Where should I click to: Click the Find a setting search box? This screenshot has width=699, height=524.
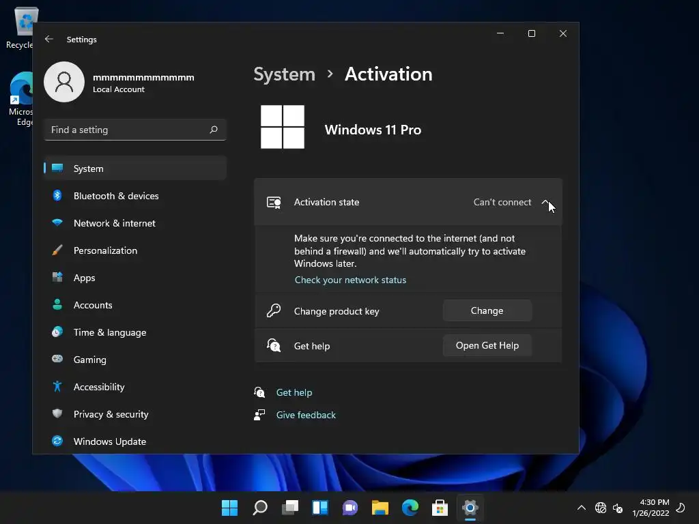coord(135,130)
